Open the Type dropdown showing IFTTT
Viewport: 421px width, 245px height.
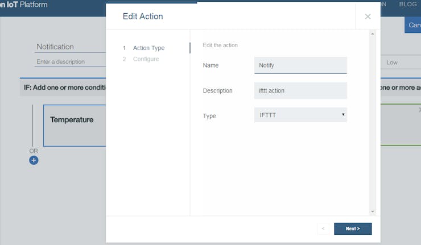pyautogui.click(x=300, y=115)
